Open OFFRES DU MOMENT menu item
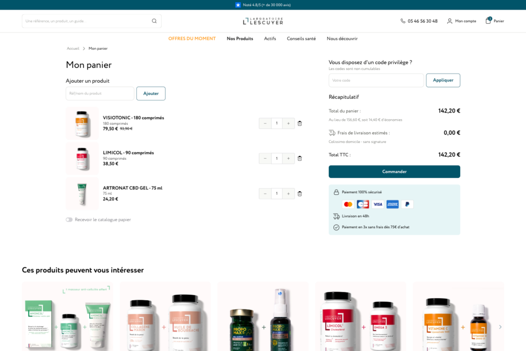The image size is (526, 351). (x=192, y=39)
